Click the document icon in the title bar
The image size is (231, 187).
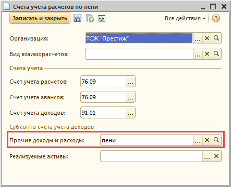pyautogui.click(x=7, y=7)
